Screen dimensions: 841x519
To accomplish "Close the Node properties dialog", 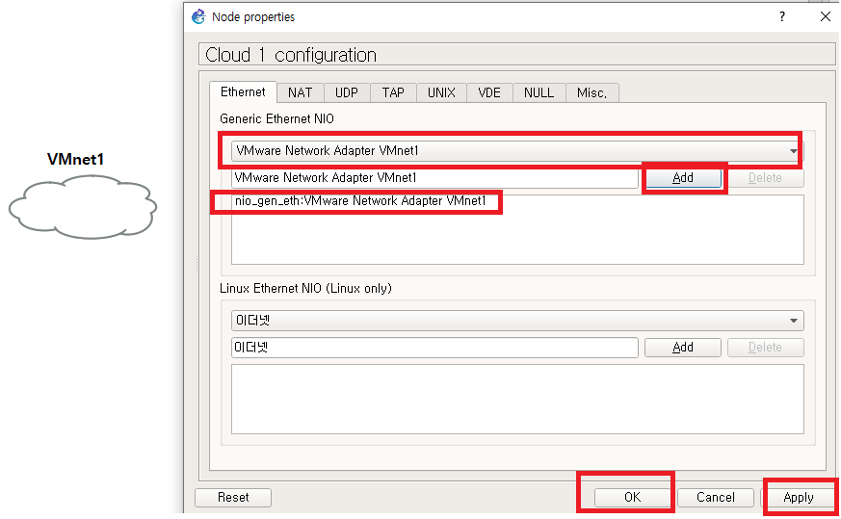I will click(x=825, y=16).
